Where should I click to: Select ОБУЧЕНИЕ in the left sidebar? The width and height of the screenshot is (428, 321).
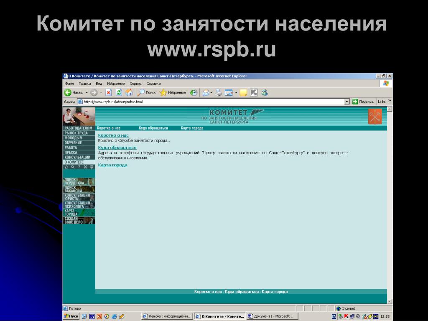(x=79, y=143)
